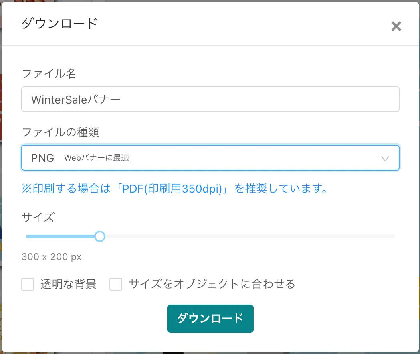Expand the file type options showing PNG
420x354 pixels.
coord(210,158)
